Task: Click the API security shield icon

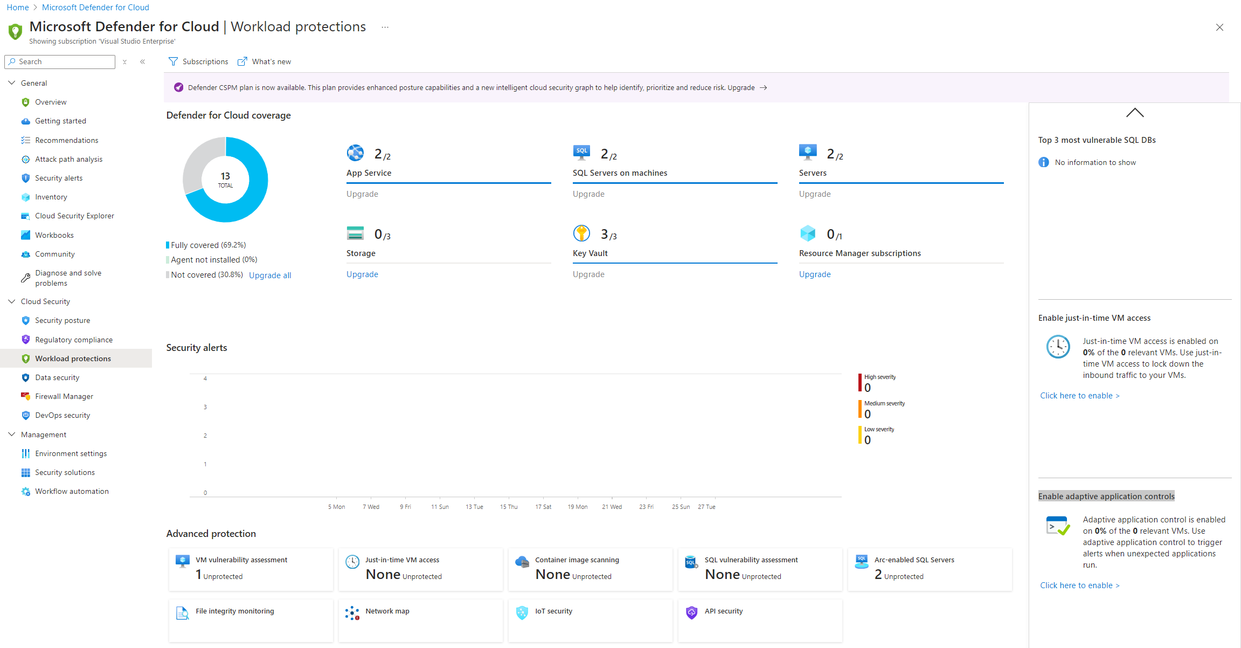Action: click(x=691, y=613)
